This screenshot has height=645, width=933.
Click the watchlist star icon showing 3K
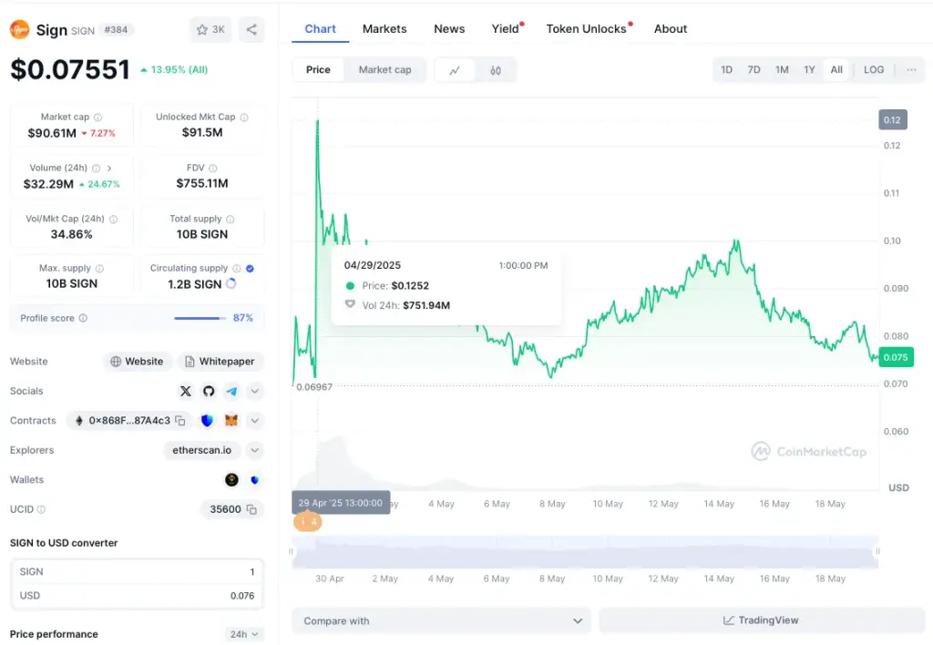[210, 30]
